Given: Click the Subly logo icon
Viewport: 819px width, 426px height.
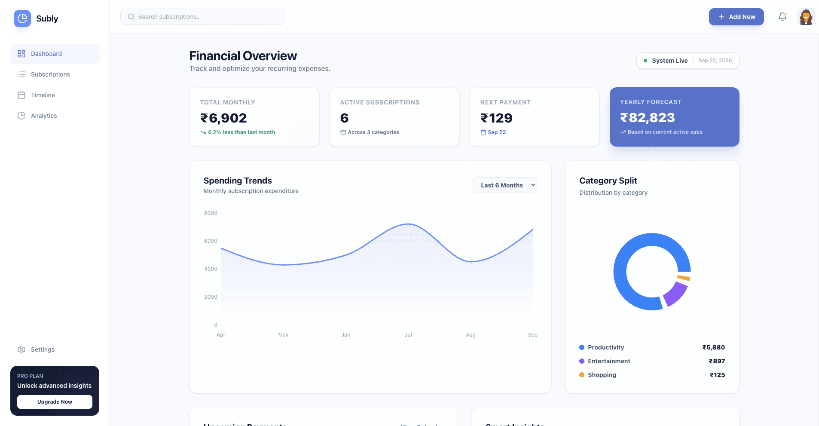Looking at the screenshot, I should click(x=22, y=18).
